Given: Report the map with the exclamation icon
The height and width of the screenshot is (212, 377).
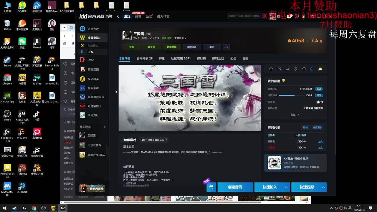Looking at the screenshot, I should click(304, 69).
